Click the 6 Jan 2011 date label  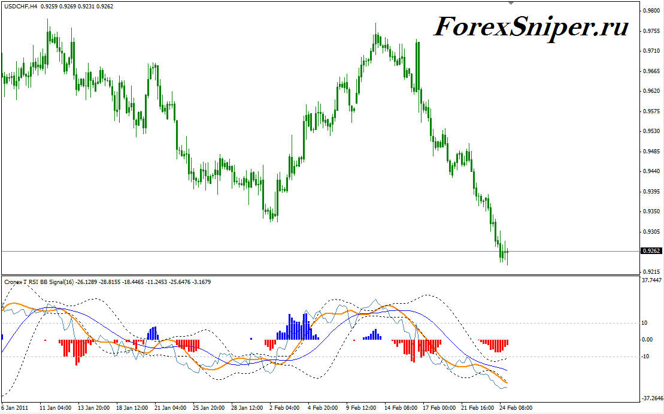pyautogui.click(x=15, y=407)
